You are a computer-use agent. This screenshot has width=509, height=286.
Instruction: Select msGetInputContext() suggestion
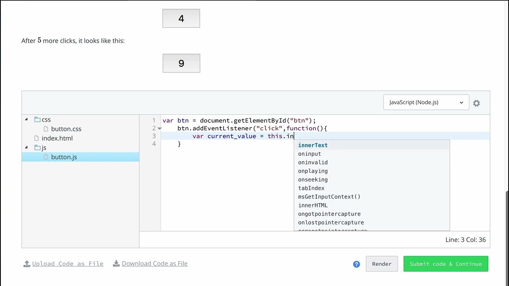pos(372,197)
